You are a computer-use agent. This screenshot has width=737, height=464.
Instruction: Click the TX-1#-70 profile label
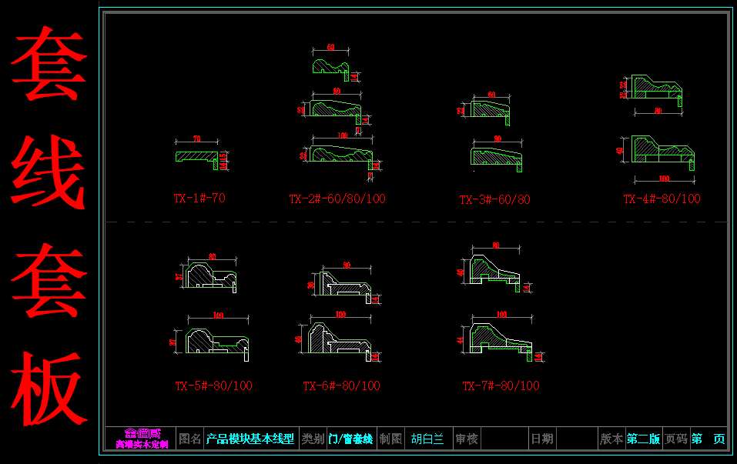(199, 199)
